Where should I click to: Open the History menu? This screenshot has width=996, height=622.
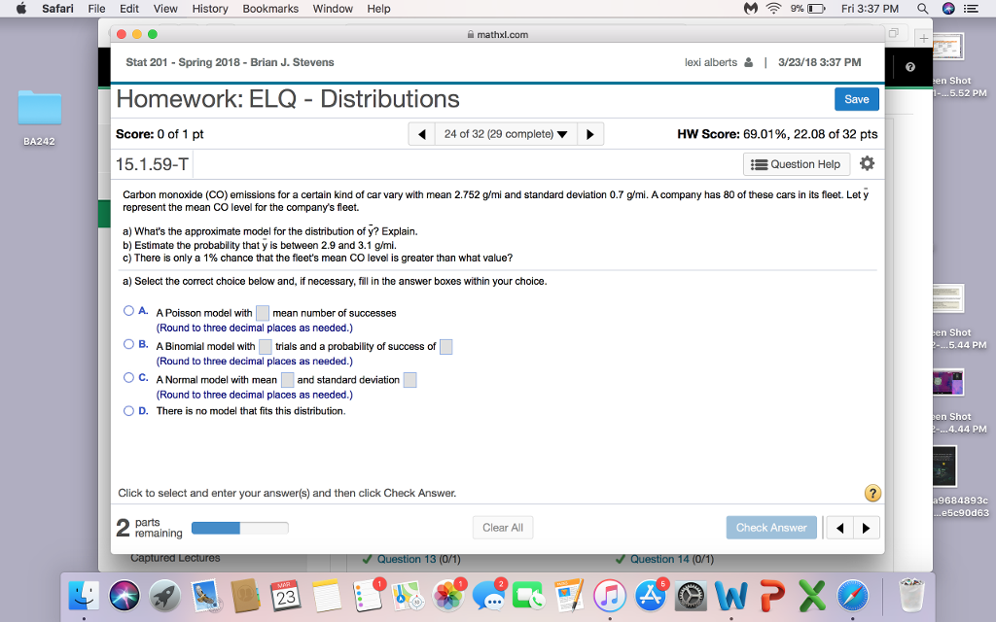tap(210, 9)
